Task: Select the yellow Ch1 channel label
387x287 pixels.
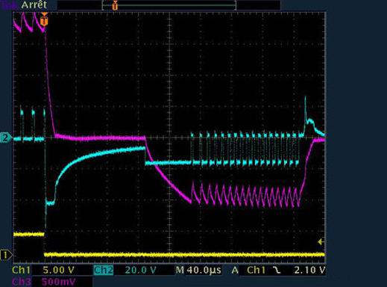Action: pyautogui.click(x=21, y=271)
